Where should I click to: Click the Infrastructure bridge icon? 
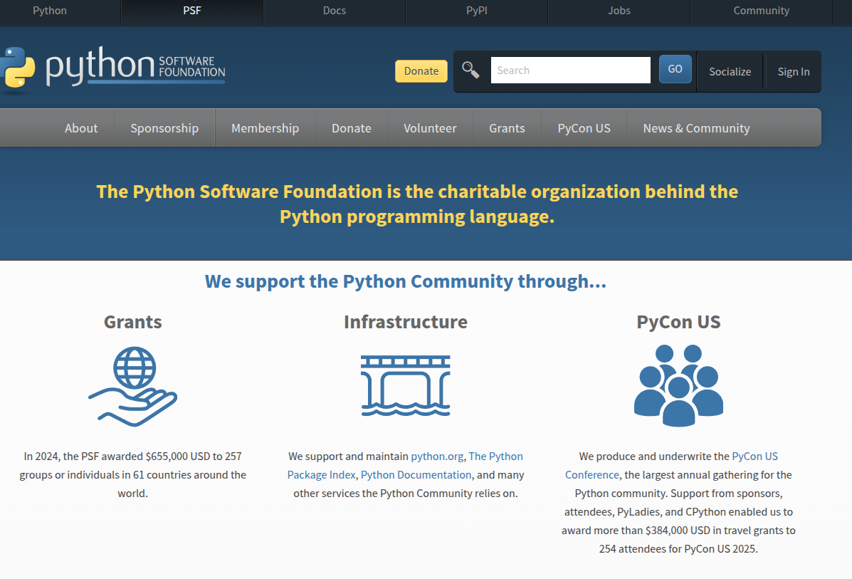[x=405, y=385]
